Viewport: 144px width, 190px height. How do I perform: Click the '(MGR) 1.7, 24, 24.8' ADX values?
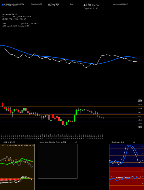click(x=29, y=24)
